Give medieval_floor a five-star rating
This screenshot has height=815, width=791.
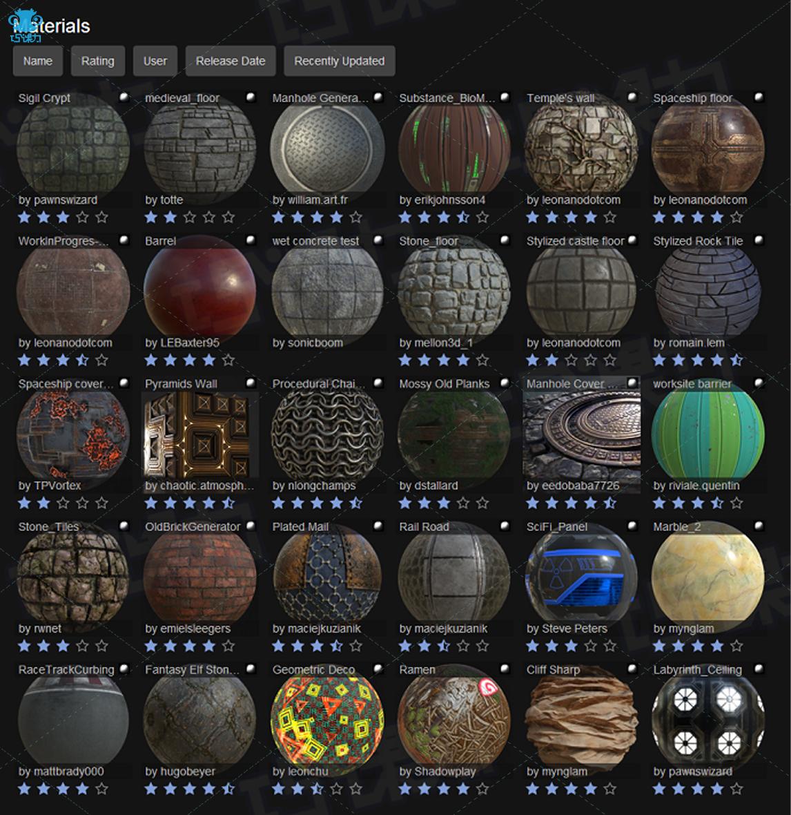coord(228,218)
